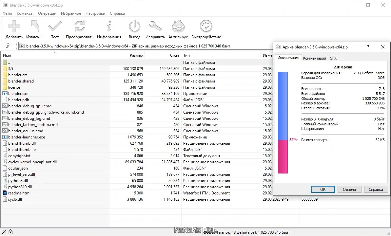The image size is (391, 236).
Task: Select file BlendThumb.lib
Action: (x=22, y=150)
